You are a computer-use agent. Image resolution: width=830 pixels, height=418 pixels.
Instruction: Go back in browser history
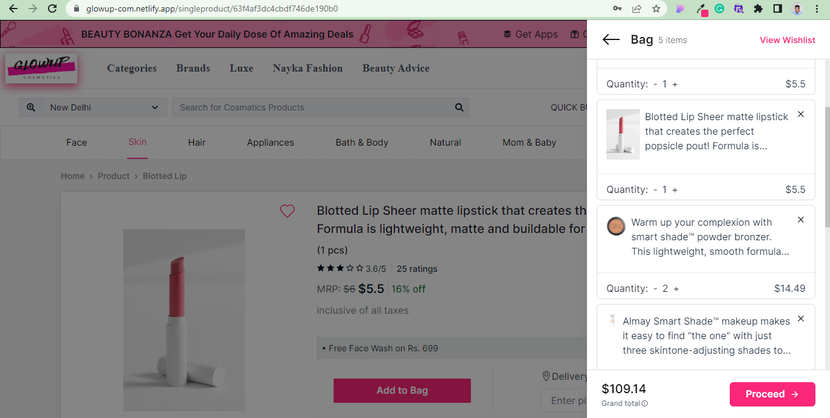point(13,8)
